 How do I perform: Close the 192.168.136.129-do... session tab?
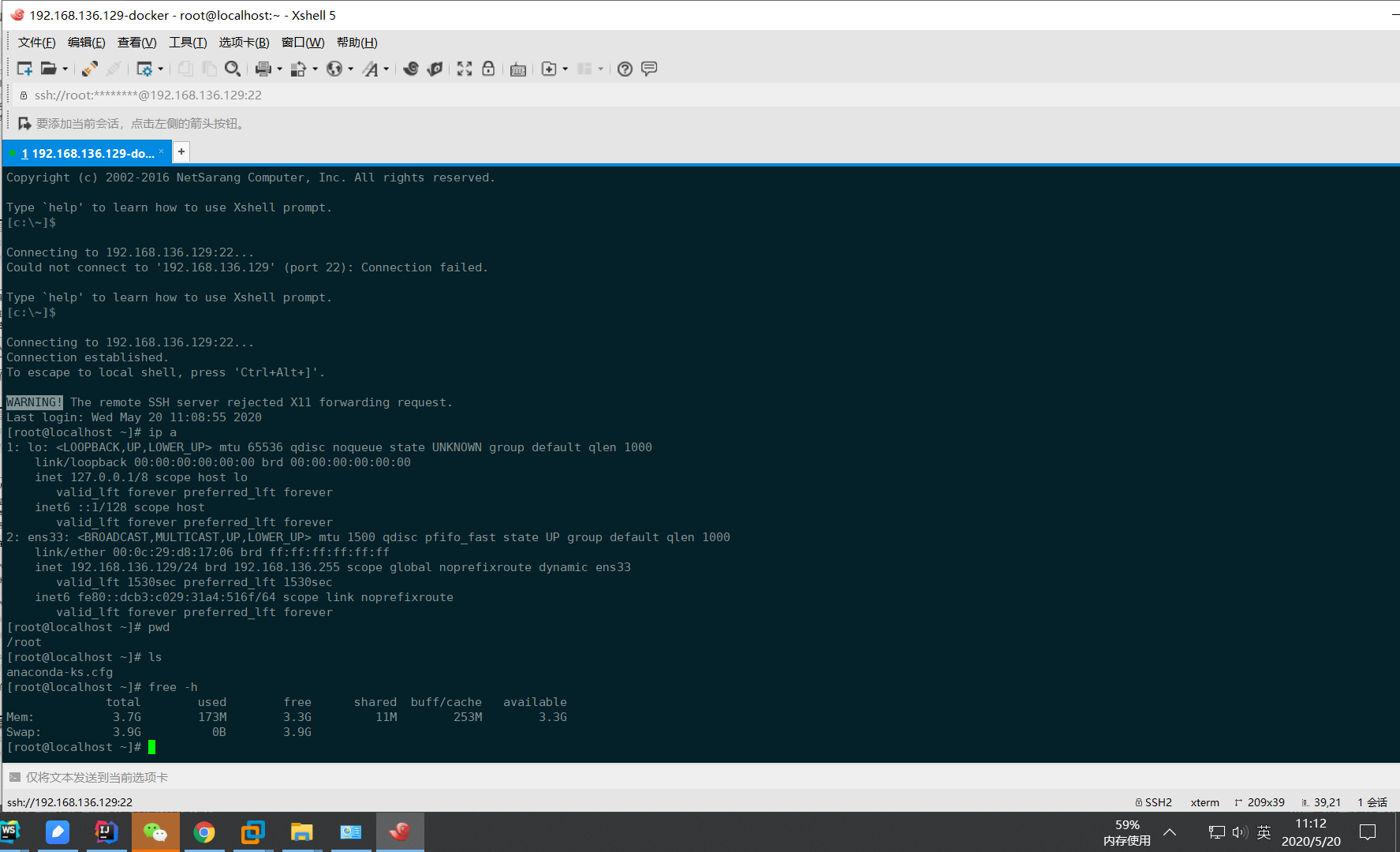tap(162, 151)
